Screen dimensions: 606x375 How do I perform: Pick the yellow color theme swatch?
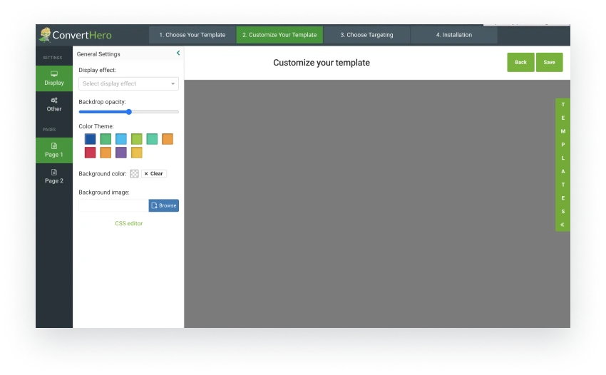pyautogui.click(x=136, y=153)
